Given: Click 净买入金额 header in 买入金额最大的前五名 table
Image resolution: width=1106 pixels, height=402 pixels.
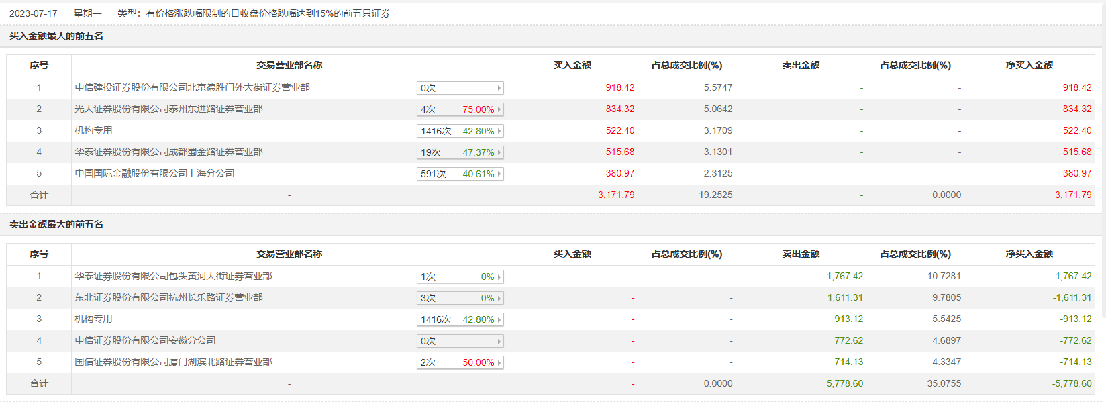Looking at the screenshot, I should point(1029,65).
